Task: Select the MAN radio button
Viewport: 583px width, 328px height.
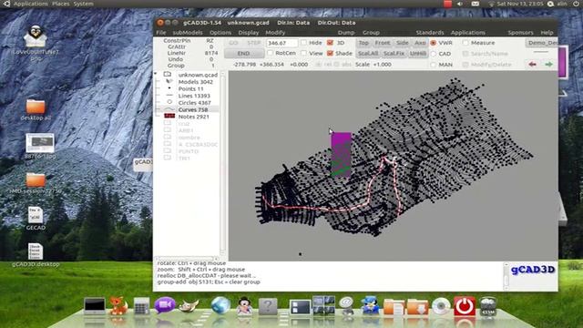Action: tap(434, 65)
